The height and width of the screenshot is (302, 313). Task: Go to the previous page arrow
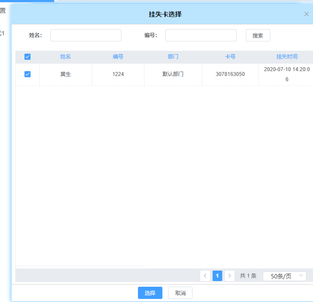[x=205, y=276]
